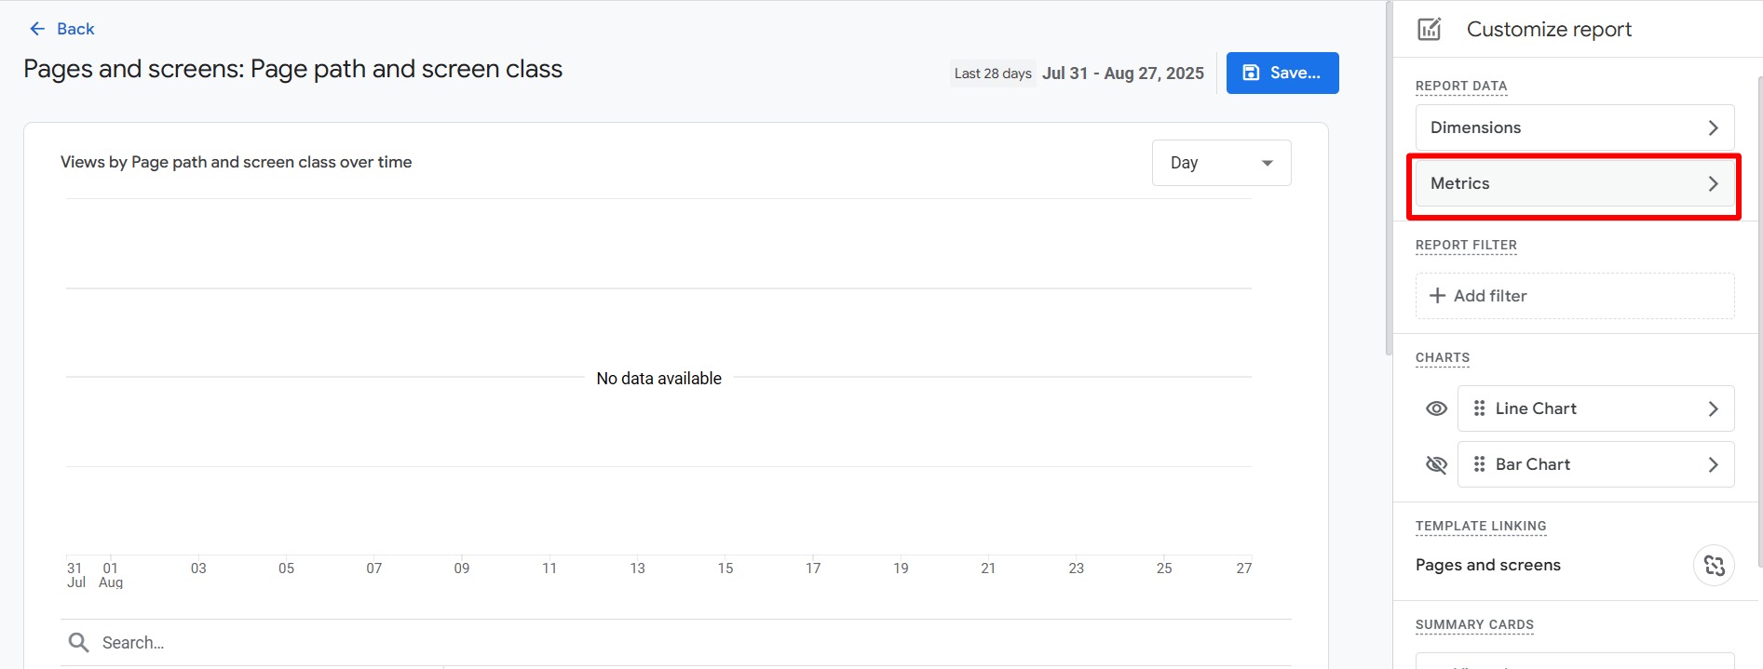Expand the Line Chart options chevron

(1713, 408)
